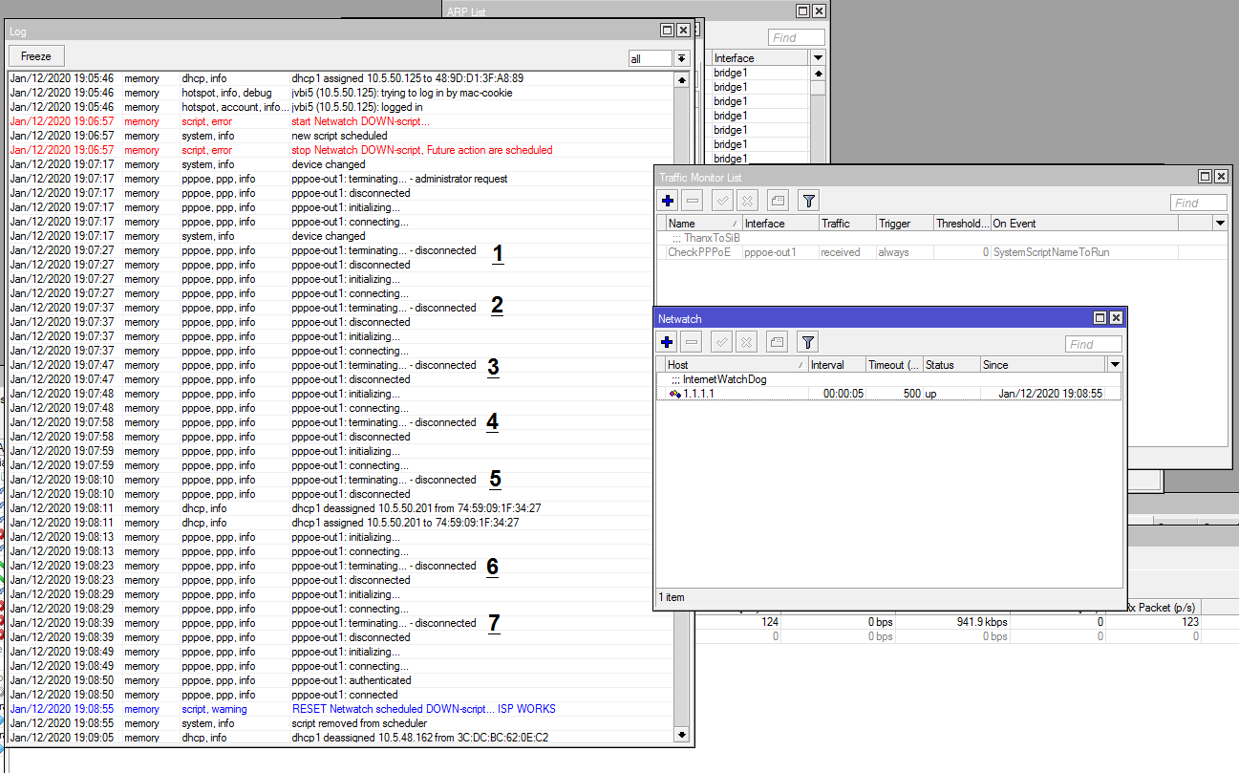Add a new Netwatch host entry
This screenshot has width=1239, height=773.
[x=667, y=341]
